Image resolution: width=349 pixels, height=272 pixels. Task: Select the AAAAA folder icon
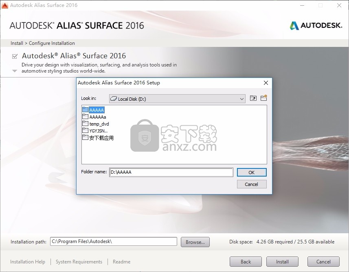tap(85, 109)
